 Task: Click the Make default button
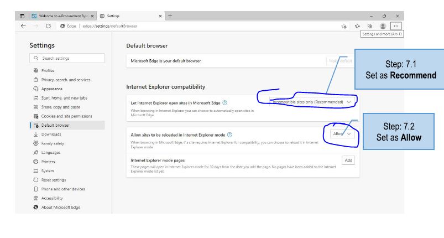coord(339,61)
